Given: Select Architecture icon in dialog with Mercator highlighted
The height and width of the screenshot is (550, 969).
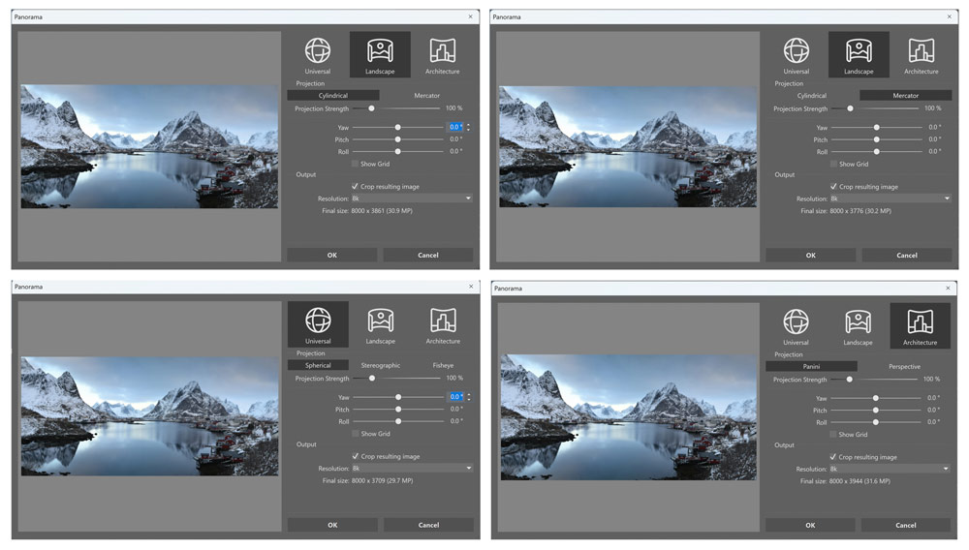Looking at the screenshot, I should [921, 55].
